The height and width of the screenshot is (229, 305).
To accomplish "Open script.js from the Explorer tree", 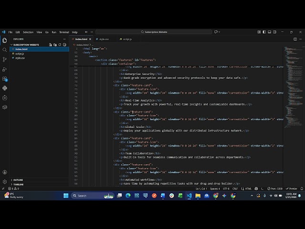I will 39,53.
